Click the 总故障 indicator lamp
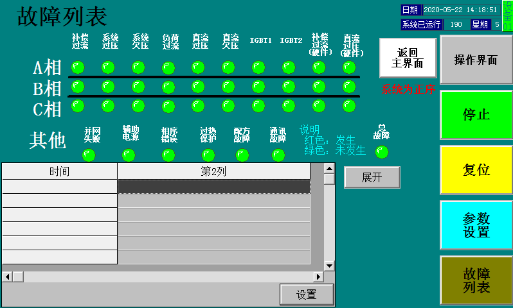 pyautogui.click(x=381, y=152)
